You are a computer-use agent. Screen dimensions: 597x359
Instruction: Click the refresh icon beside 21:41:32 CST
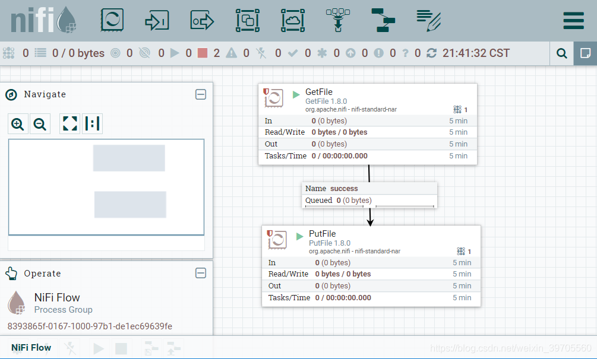click(431, 53)
